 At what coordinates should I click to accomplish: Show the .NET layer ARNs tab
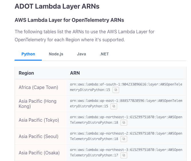[x=104, y=54]
